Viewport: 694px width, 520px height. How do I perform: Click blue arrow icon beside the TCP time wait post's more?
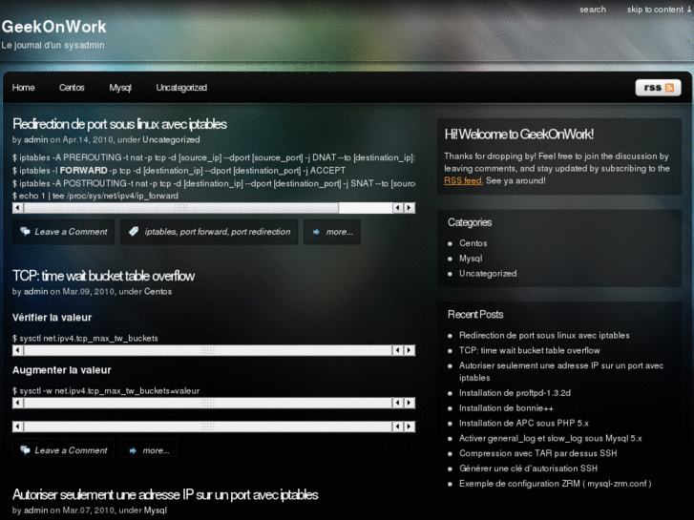coord(133,450)
